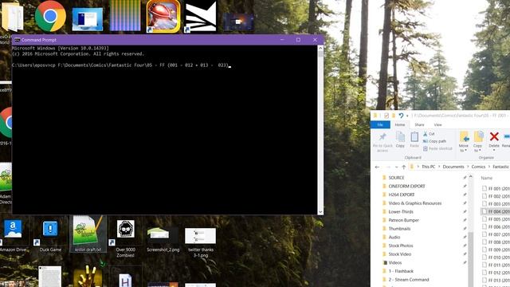This screenshot has height=287, width=510.
Task: Select the Stock Video folder
Action: (400, 254)
